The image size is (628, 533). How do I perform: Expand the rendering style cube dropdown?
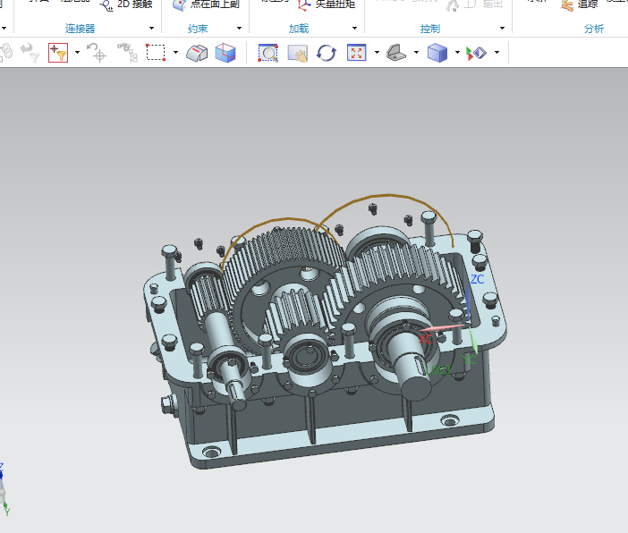pos(457,53)
